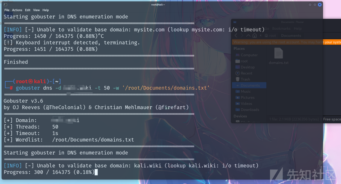Click the root path button in Thunar
This screenshot has height=184, width=341.
point(270,35)
